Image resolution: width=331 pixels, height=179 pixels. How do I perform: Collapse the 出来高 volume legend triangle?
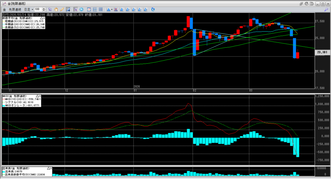(48, 169)
